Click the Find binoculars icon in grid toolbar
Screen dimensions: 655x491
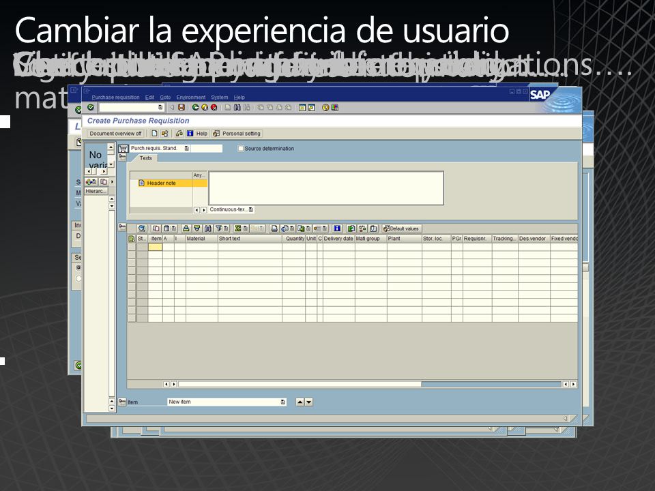[x=207, y=228]
